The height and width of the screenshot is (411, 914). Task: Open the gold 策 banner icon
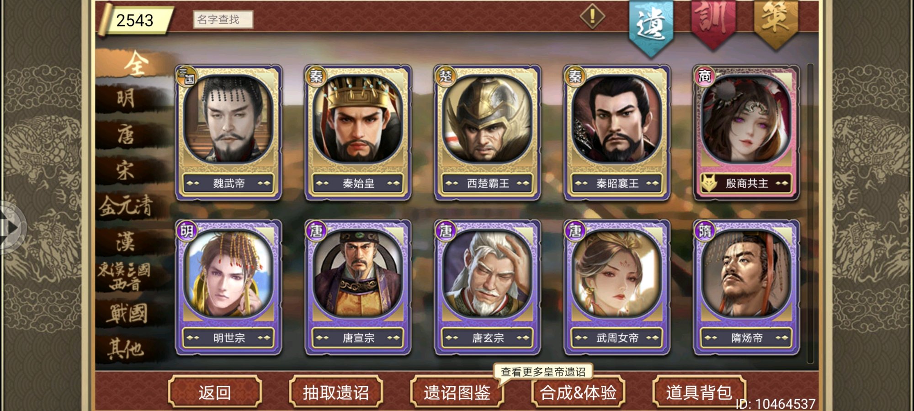776,23
